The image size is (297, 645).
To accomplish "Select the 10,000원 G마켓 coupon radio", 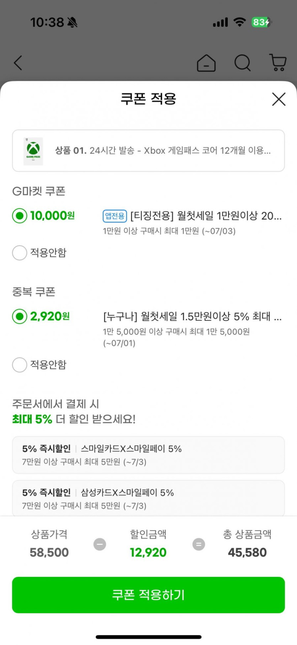I will point(20,216).
